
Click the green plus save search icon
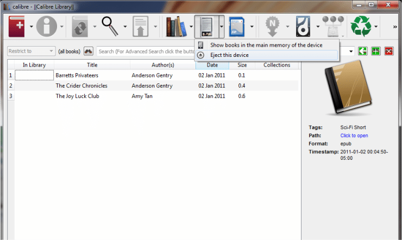click(x=376, y=51)
